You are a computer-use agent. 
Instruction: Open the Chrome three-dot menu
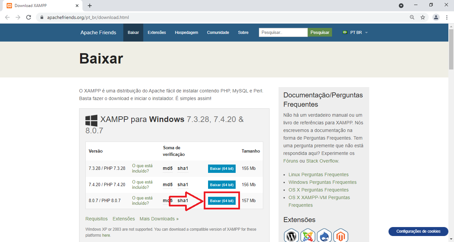447,17
